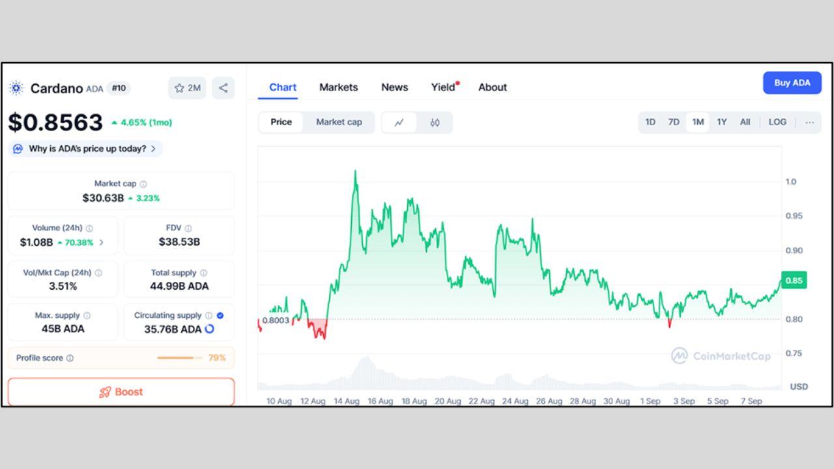834x469 pixels.
Task: Expand the Volume (24h) details arrow
Action: pyautogui.click(x=102, y=242)
